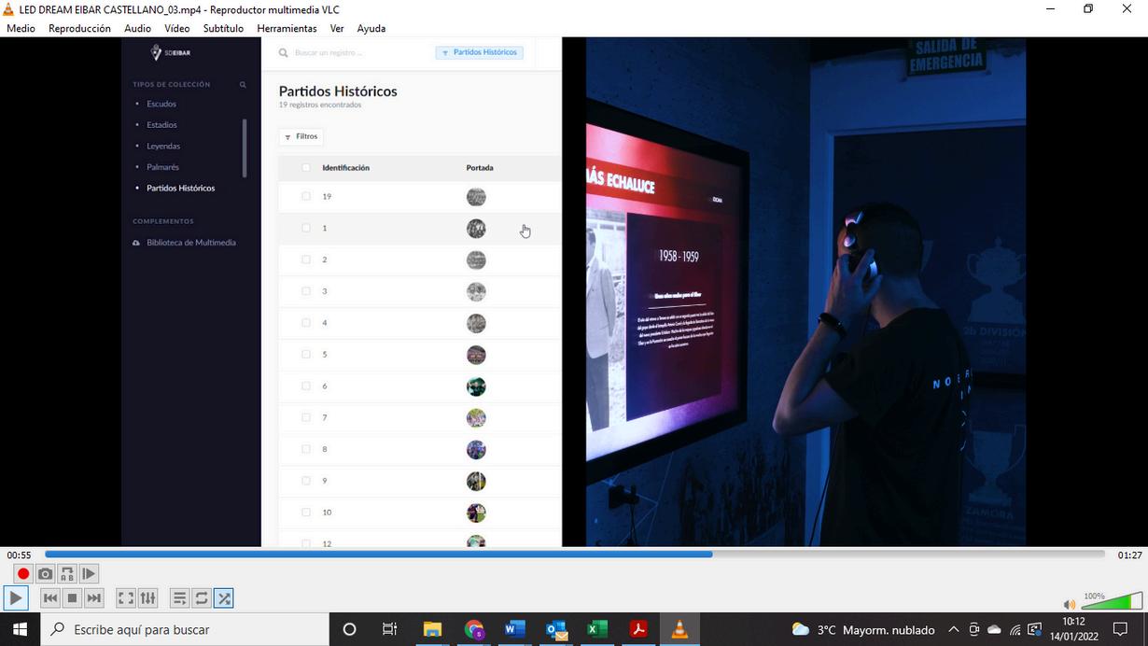Viewport: 1148px width, 646px height.
Task: Stop video playback
Action: coord(72,597)
